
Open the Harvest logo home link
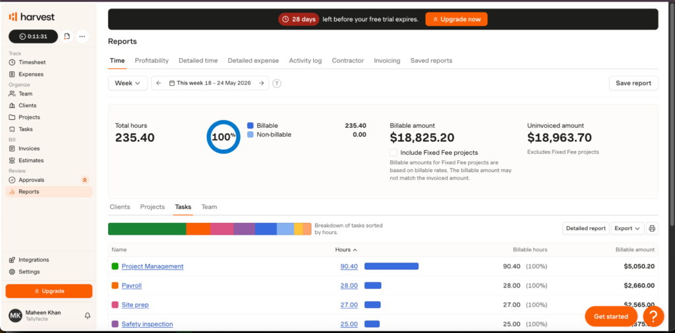[32, 16]
